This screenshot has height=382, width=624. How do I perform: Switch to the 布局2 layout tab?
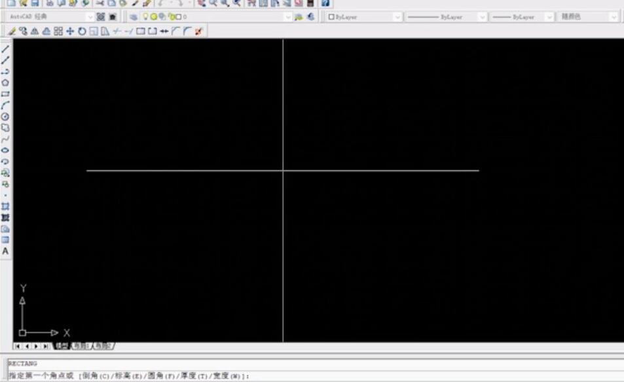click(103, 346)
